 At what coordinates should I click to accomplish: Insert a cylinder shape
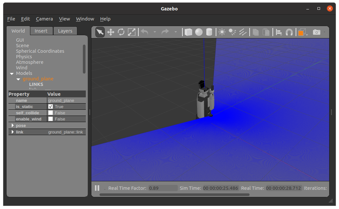209,32
